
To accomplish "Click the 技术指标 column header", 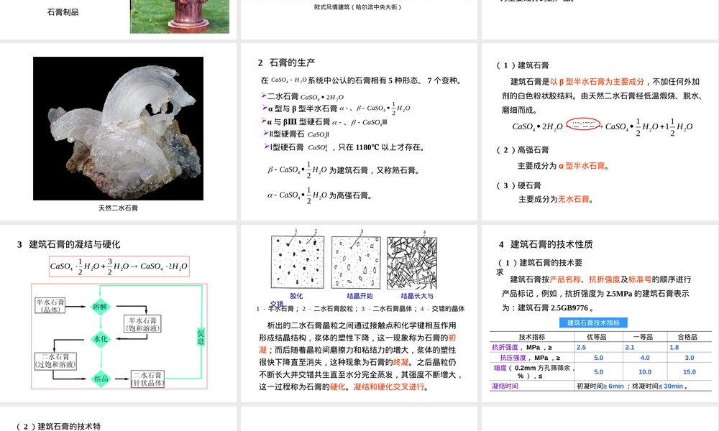I will point(532,337).
